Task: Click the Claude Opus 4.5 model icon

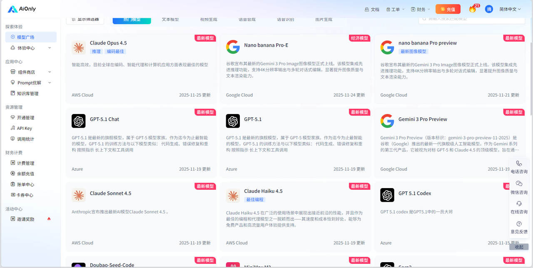Action: [78, 48]
